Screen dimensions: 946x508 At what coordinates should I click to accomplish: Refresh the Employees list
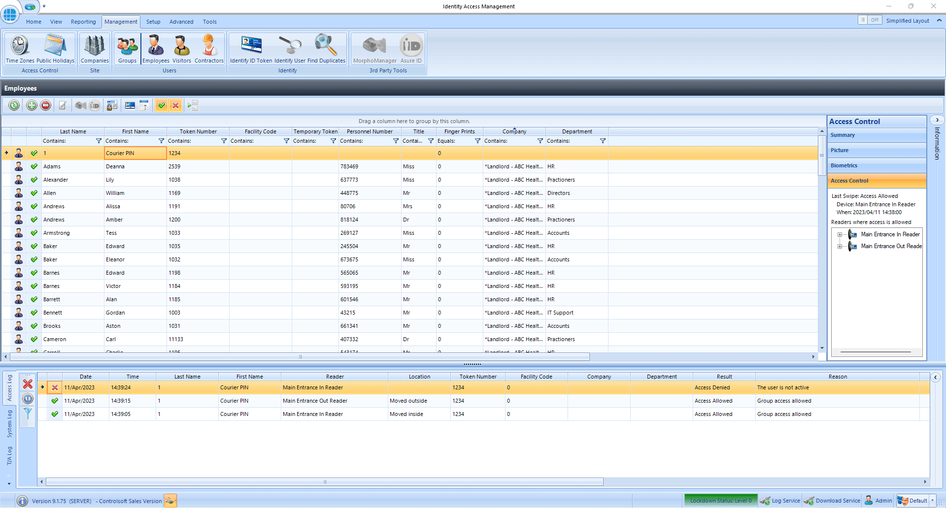pos(14,105)
